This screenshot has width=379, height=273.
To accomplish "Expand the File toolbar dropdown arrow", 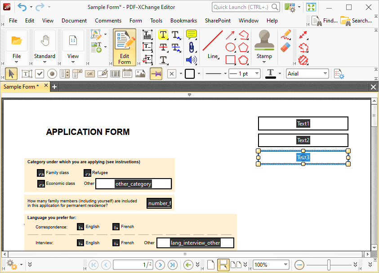I will coord(17,62).
